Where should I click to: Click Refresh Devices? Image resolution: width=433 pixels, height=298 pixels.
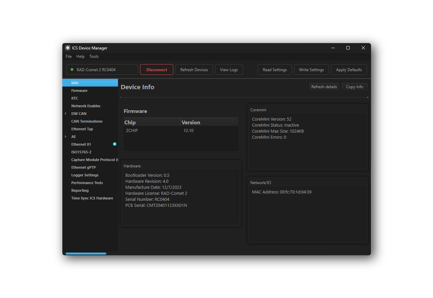point(194,69)
